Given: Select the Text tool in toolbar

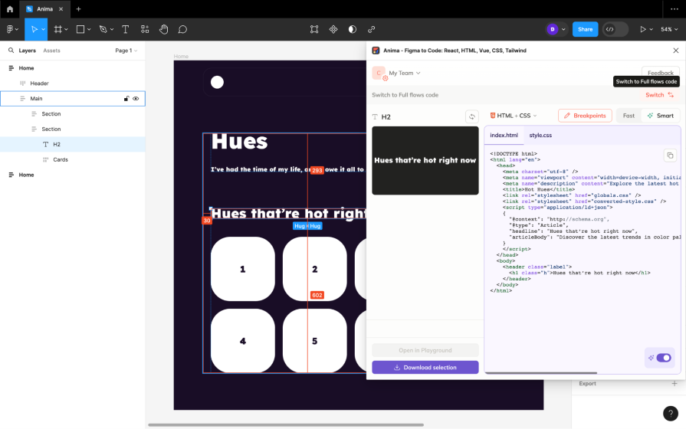Looking at the screenshot, I should [126, 29].
